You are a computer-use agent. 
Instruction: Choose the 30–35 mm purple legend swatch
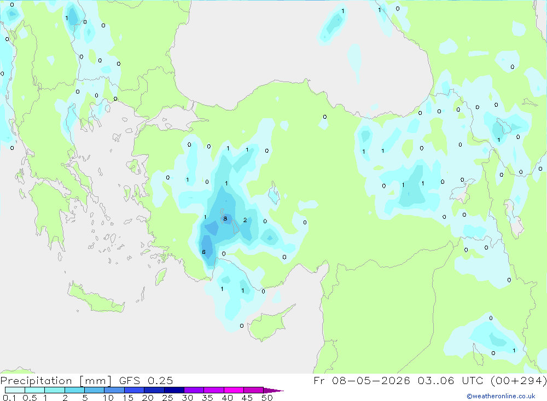tap(194, 390)
